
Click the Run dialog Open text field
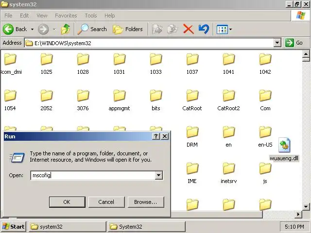93,175
